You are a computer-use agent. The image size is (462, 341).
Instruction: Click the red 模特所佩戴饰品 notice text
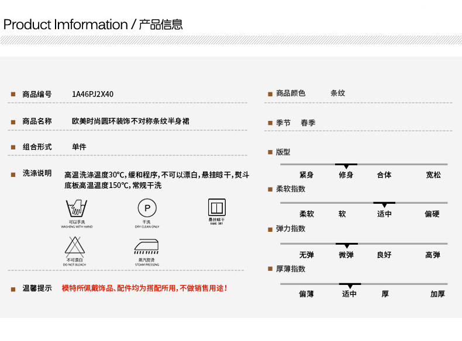144,288
